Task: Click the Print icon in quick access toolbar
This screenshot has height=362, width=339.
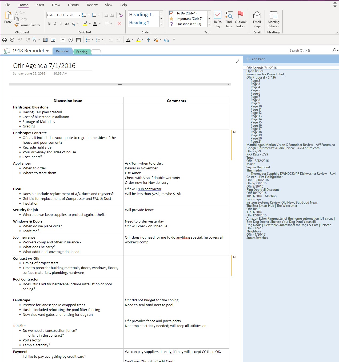Action: point(5,40)
